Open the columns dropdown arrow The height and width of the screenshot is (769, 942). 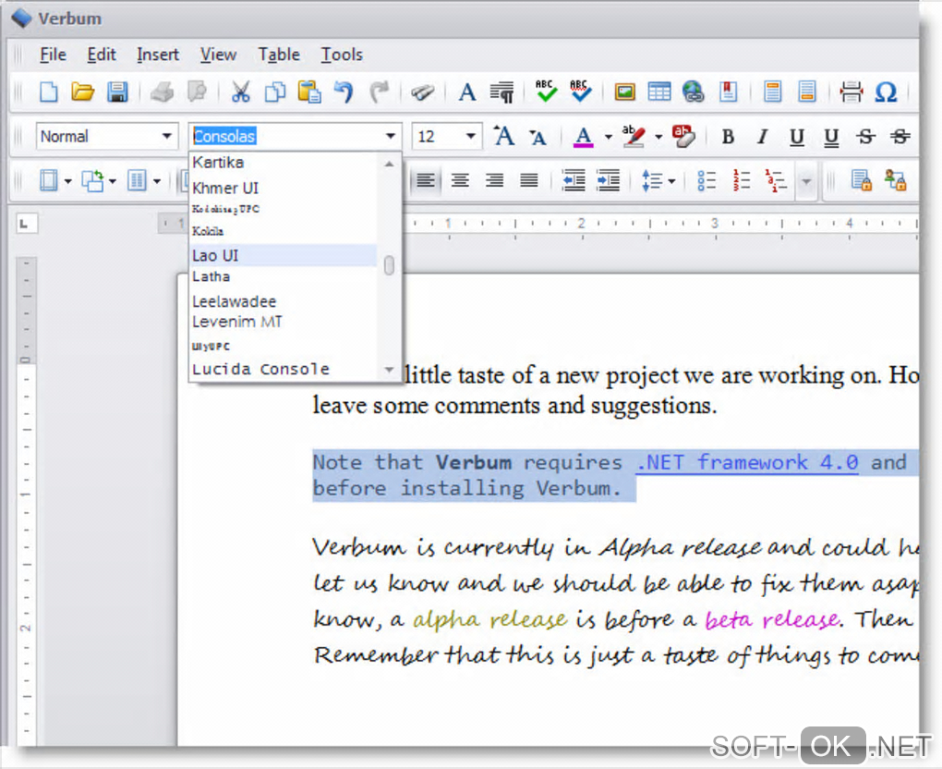157,181
